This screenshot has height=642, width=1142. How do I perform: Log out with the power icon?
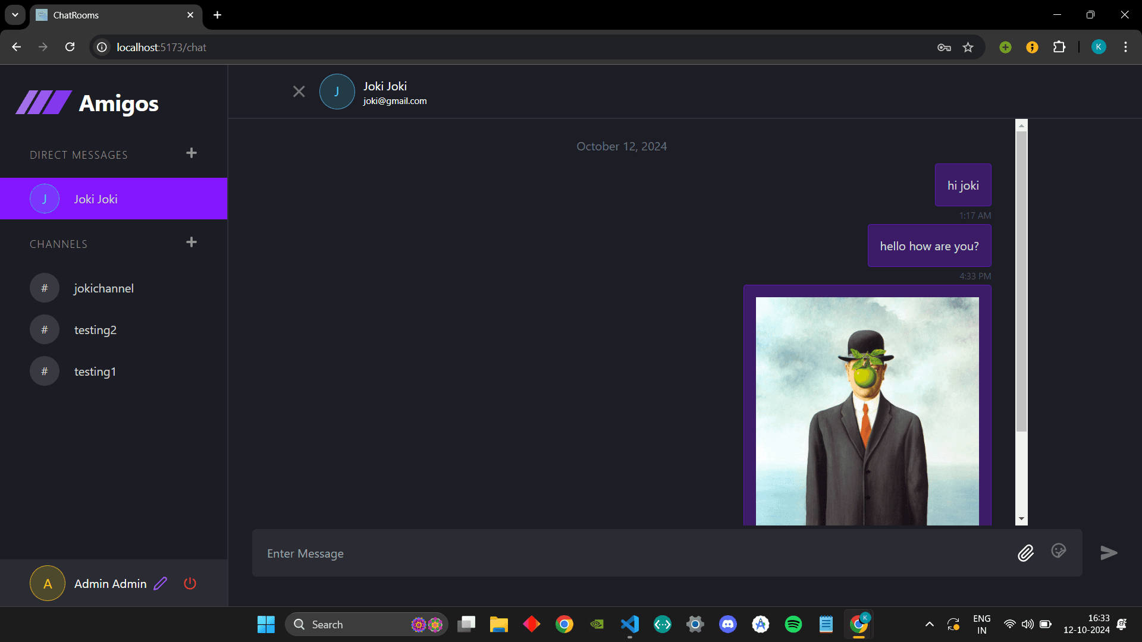190,584
